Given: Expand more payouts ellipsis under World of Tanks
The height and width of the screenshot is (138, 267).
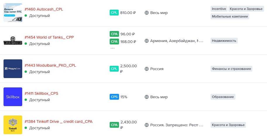Looking at the screenshot, I should click(113, 47).
